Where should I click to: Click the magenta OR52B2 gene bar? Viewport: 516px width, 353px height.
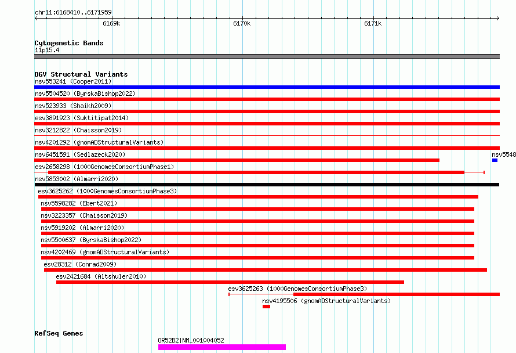pos(222,347)
